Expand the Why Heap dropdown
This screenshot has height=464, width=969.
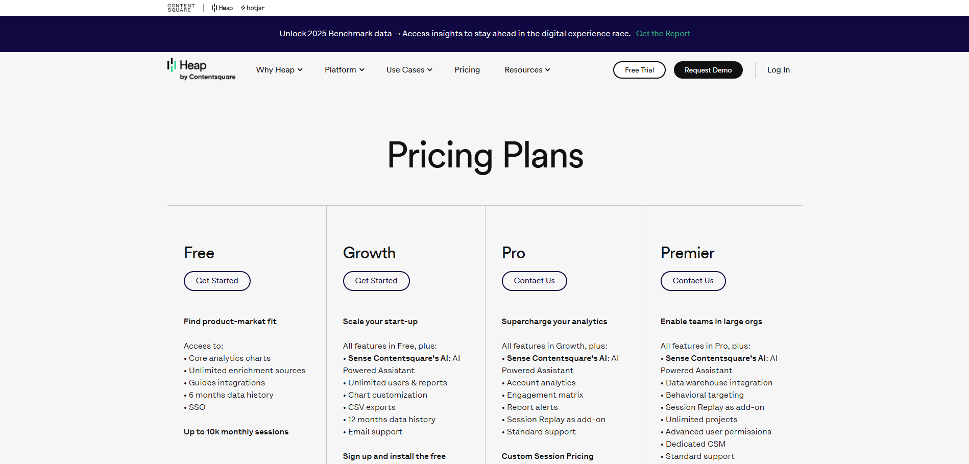[x=279, y=69]
